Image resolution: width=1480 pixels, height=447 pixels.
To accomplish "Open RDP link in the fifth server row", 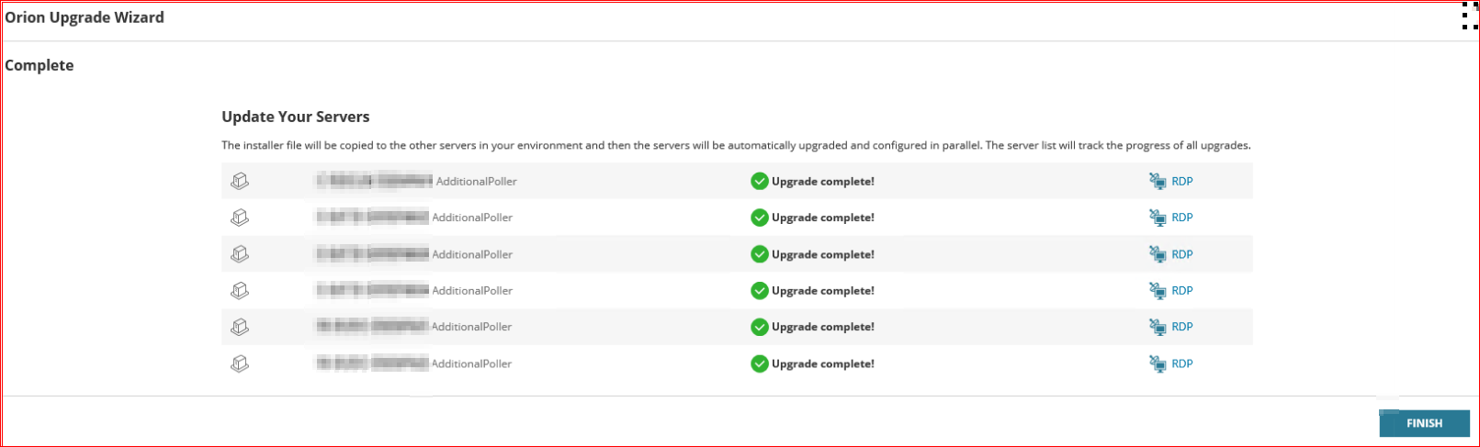I will 1181,327.
